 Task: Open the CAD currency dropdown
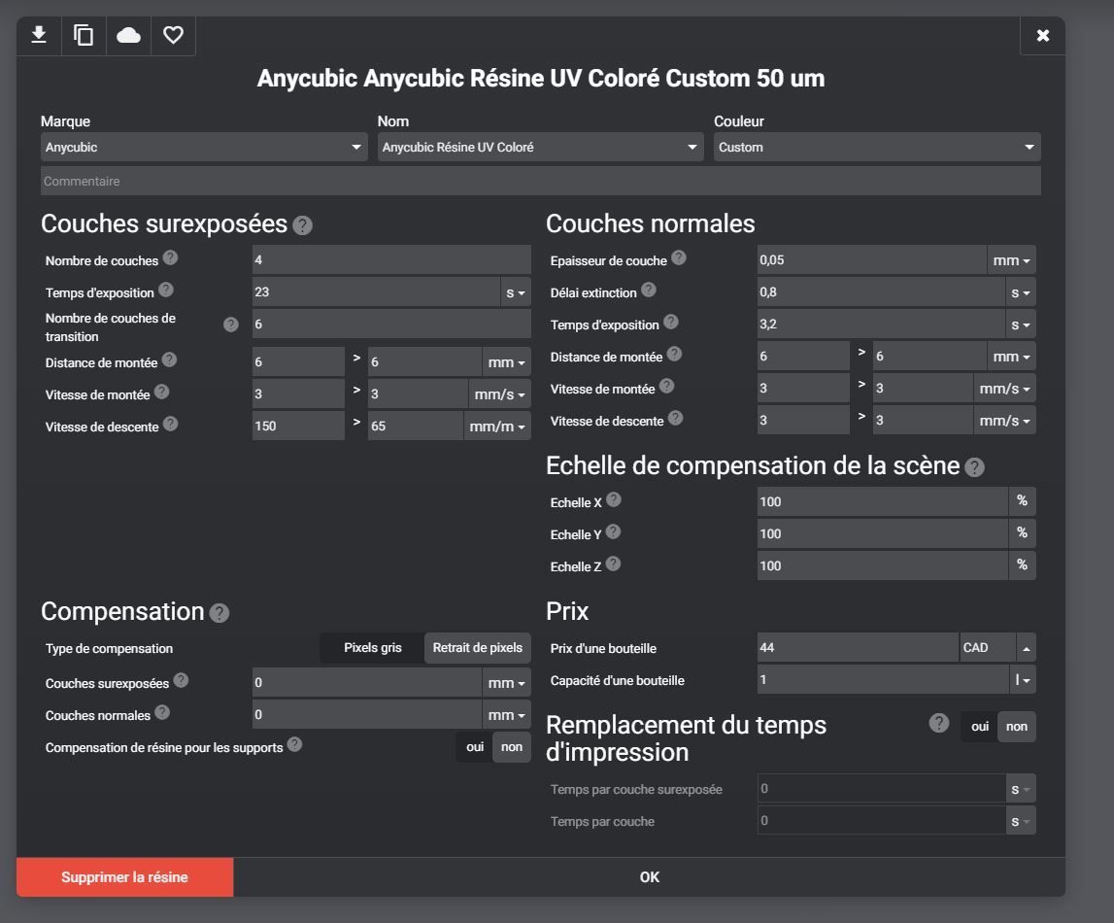pyautogui.click(x=996, y=648)
